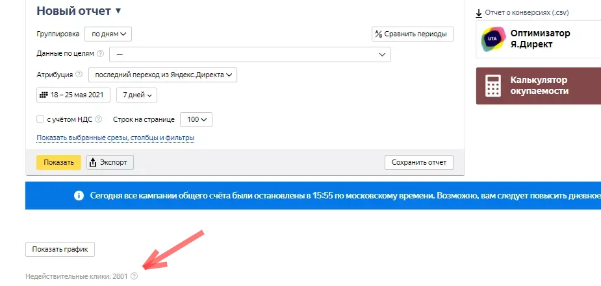The width and height of the screenshot is (601, 286).
Task: Click the yellow Показать button
Action: (x=58, y=162)
